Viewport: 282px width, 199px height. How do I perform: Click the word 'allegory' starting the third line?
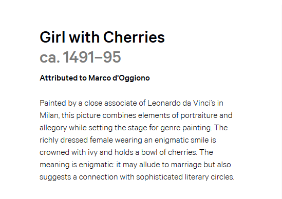[53, 128]
